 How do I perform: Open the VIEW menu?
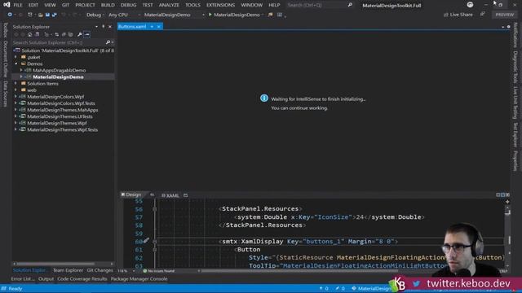pos(50,5)
